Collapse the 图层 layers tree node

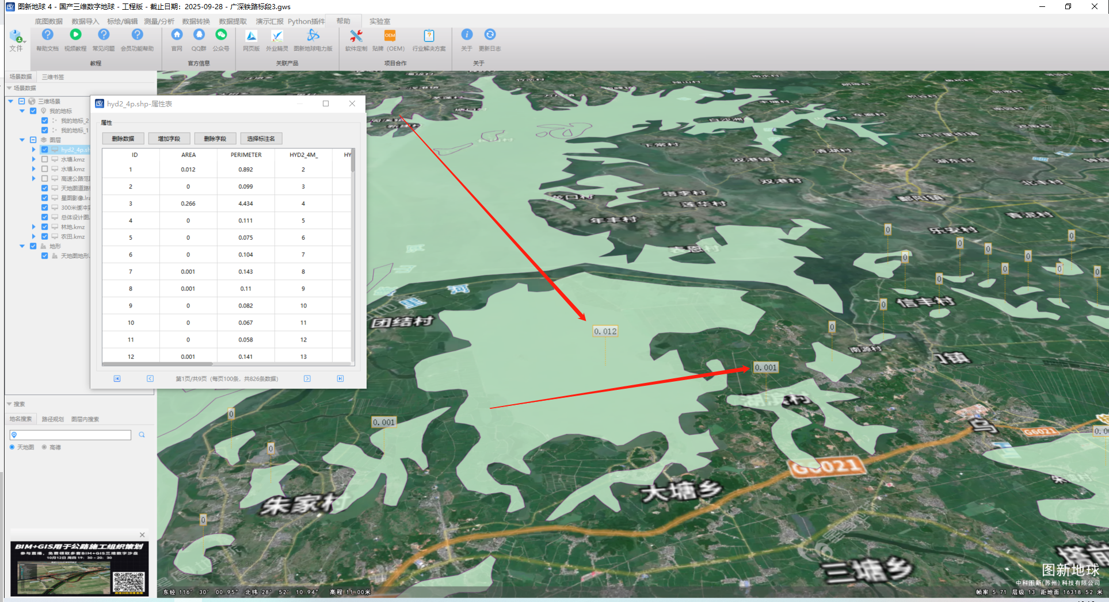[22, 140]
